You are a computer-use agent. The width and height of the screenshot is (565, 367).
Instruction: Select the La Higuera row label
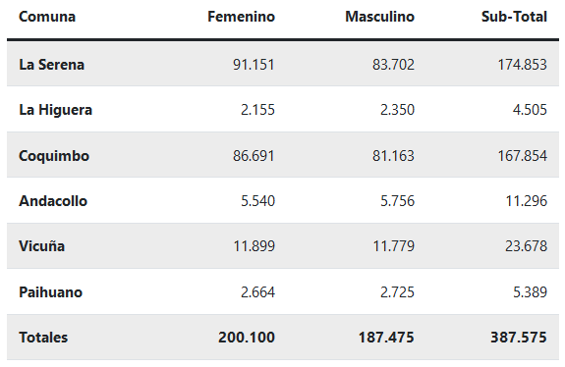55,110
